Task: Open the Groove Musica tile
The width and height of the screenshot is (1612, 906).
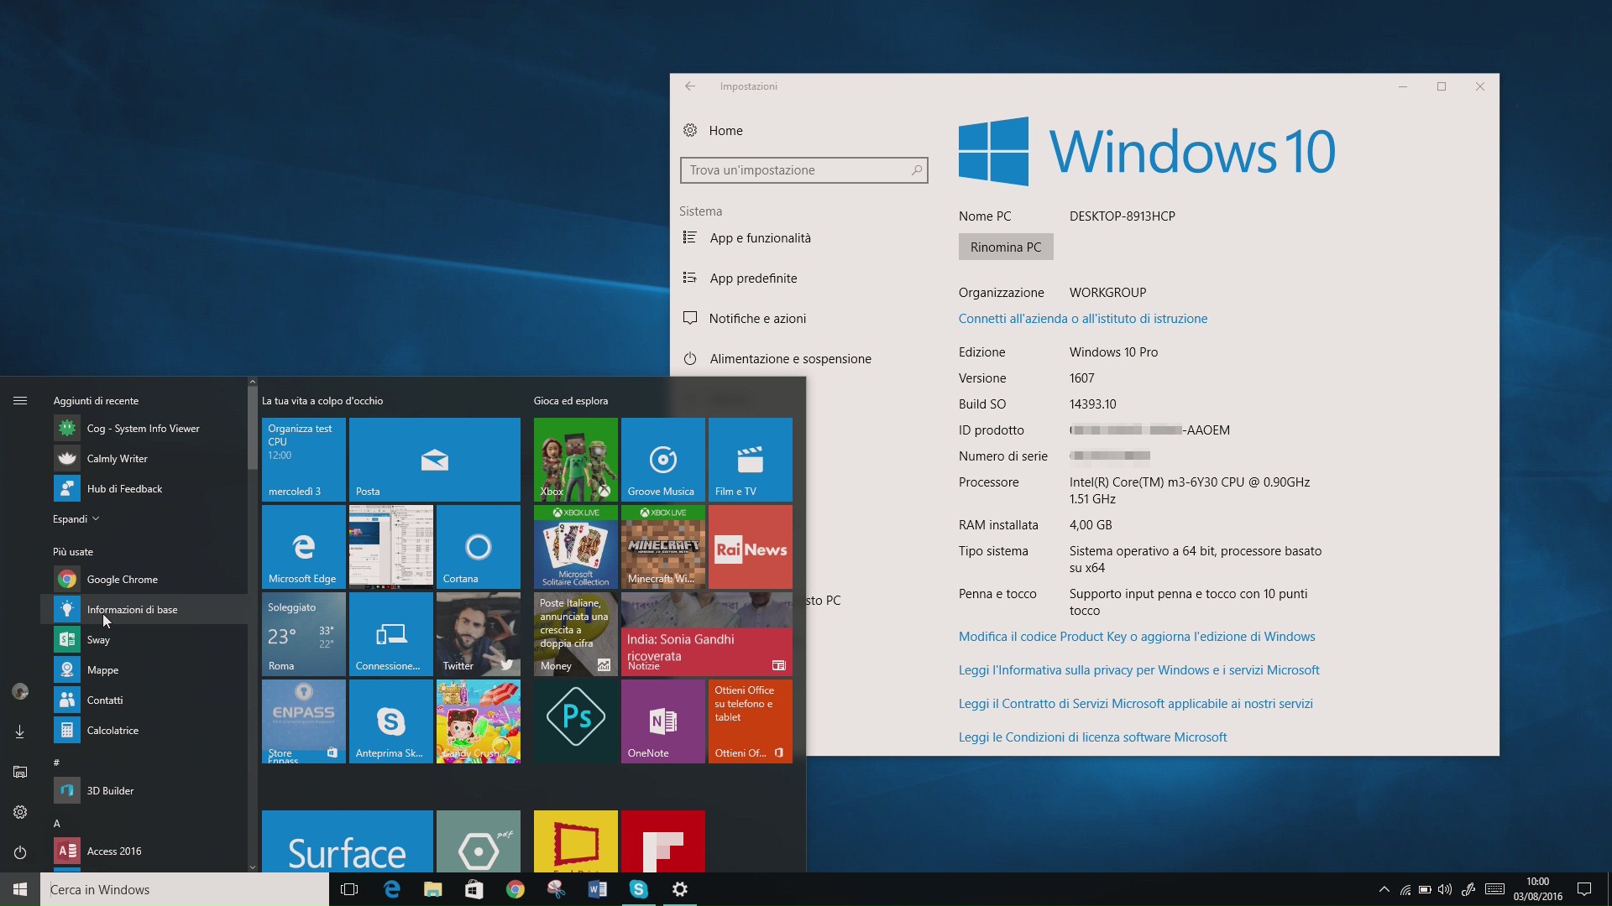Action: (x=663, y=460)
